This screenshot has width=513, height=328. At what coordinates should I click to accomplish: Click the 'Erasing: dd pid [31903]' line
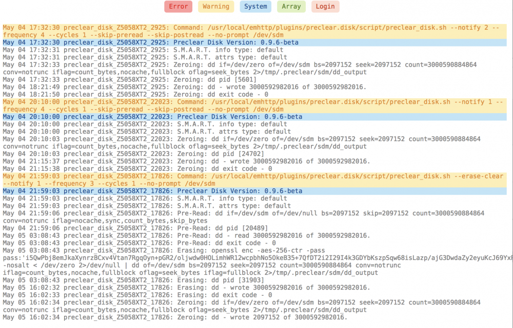pyautogui.click(x=133, y=280)
